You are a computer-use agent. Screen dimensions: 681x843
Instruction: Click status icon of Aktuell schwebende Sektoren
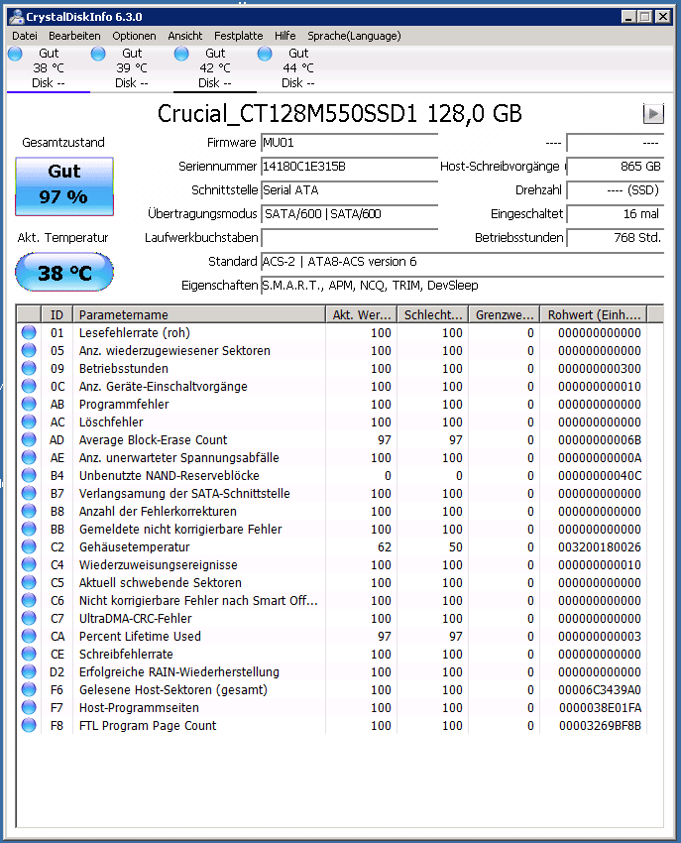tap(29, 582)
